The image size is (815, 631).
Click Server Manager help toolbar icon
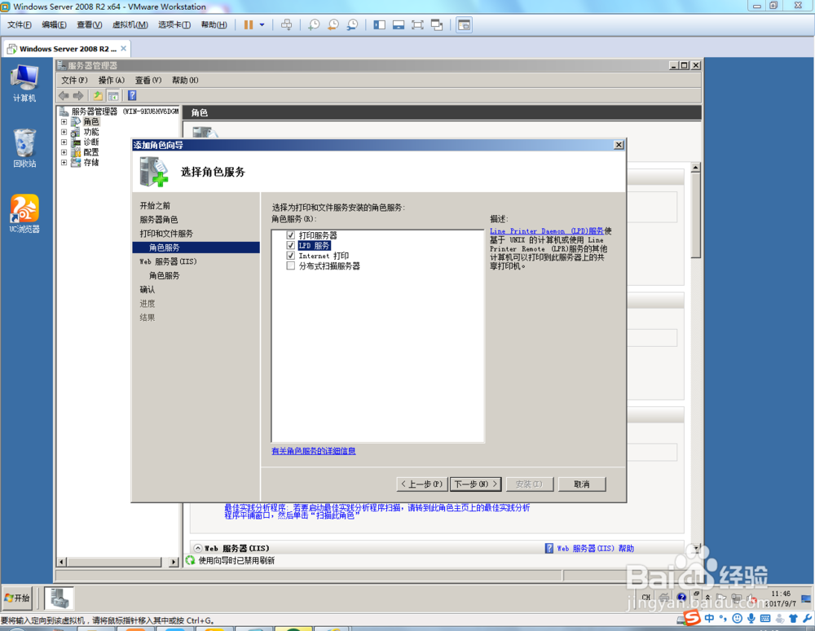coord(132,95)
